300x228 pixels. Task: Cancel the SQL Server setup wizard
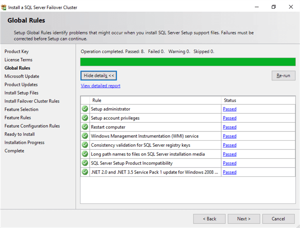click(x=278, y=219)
